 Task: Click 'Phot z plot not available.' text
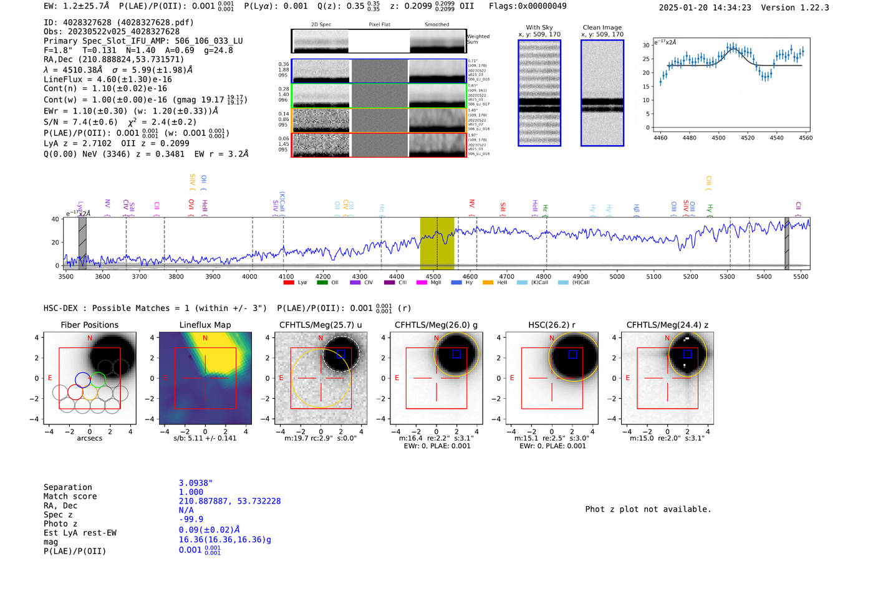coord(648,509)
